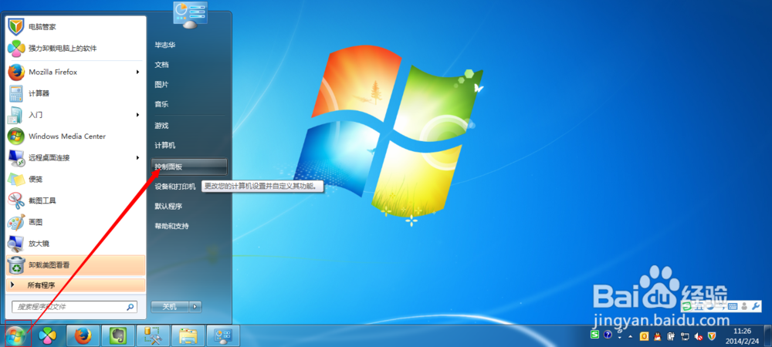
Task: Click Sogou S logo on IME bar
Action: pyautogui.click(x=687, y=306)
